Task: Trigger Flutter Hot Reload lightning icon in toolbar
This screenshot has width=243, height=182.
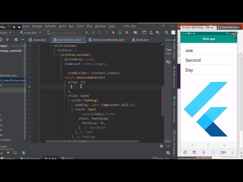Action: [x=113, y=32]
